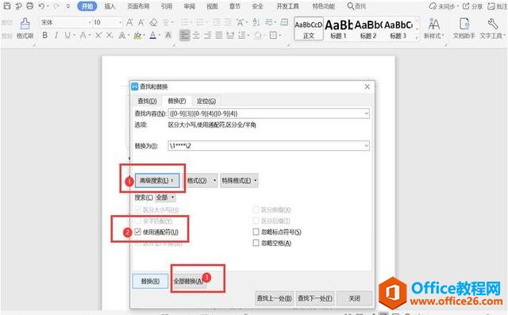508x315 pixels.
Task: Open the Special Format (特殊格式) dropdown
Action: pyautogui.click(x=239, y=181)
